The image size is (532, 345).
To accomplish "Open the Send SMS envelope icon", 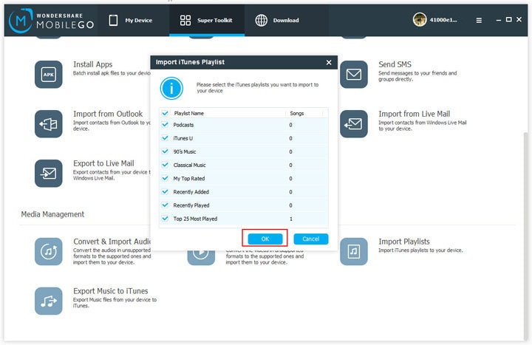I will tap(353, 75).
